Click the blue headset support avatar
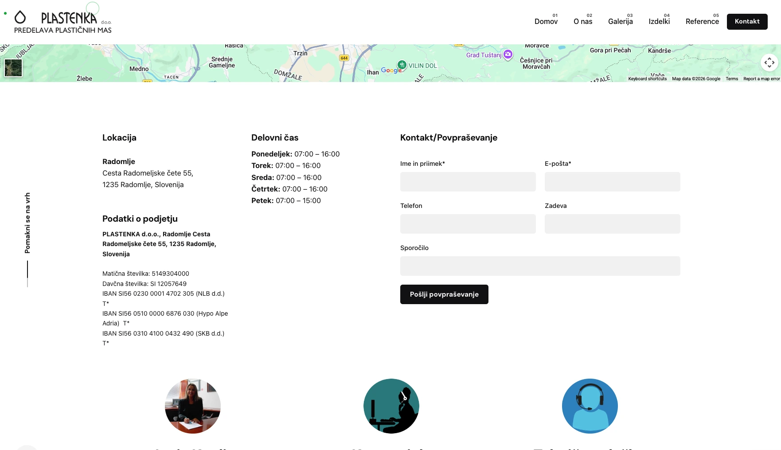This screenshot has width=781, height=450. (x=590, y=406)
